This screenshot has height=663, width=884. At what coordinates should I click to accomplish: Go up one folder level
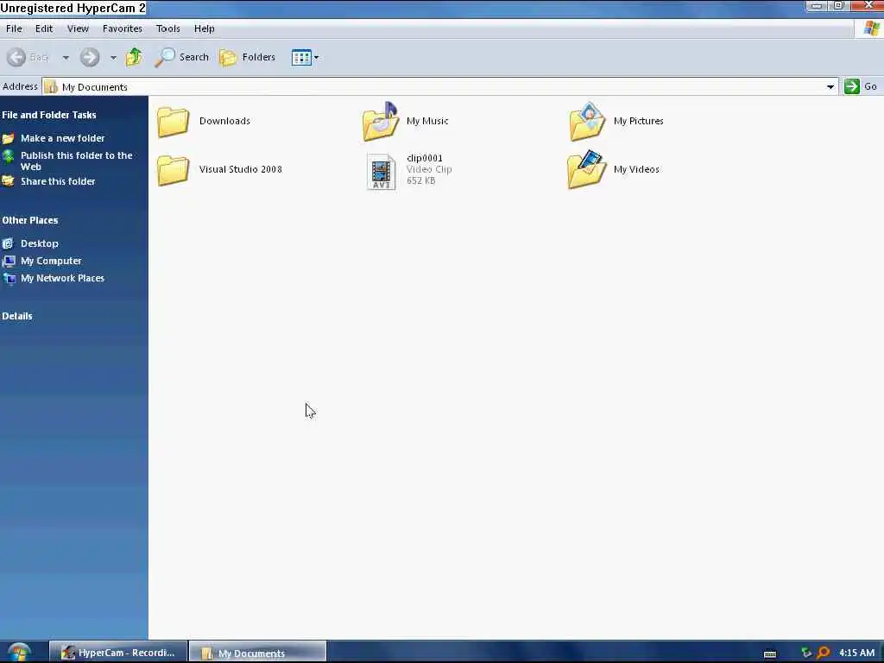point(134,57)
